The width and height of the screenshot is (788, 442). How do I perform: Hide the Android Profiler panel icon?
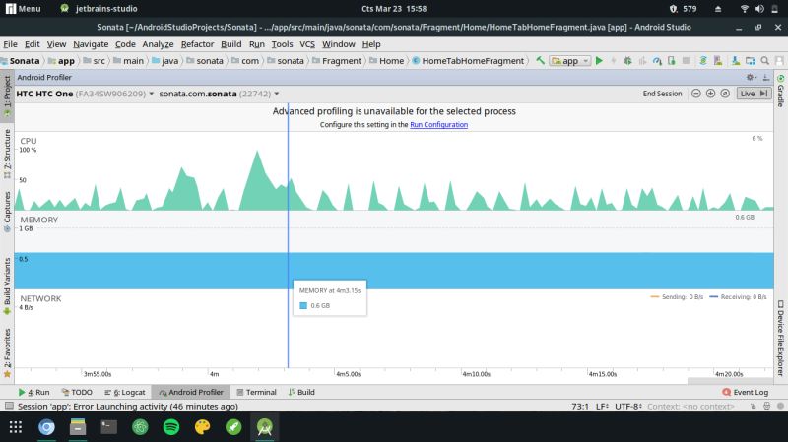tap(766, 77)
